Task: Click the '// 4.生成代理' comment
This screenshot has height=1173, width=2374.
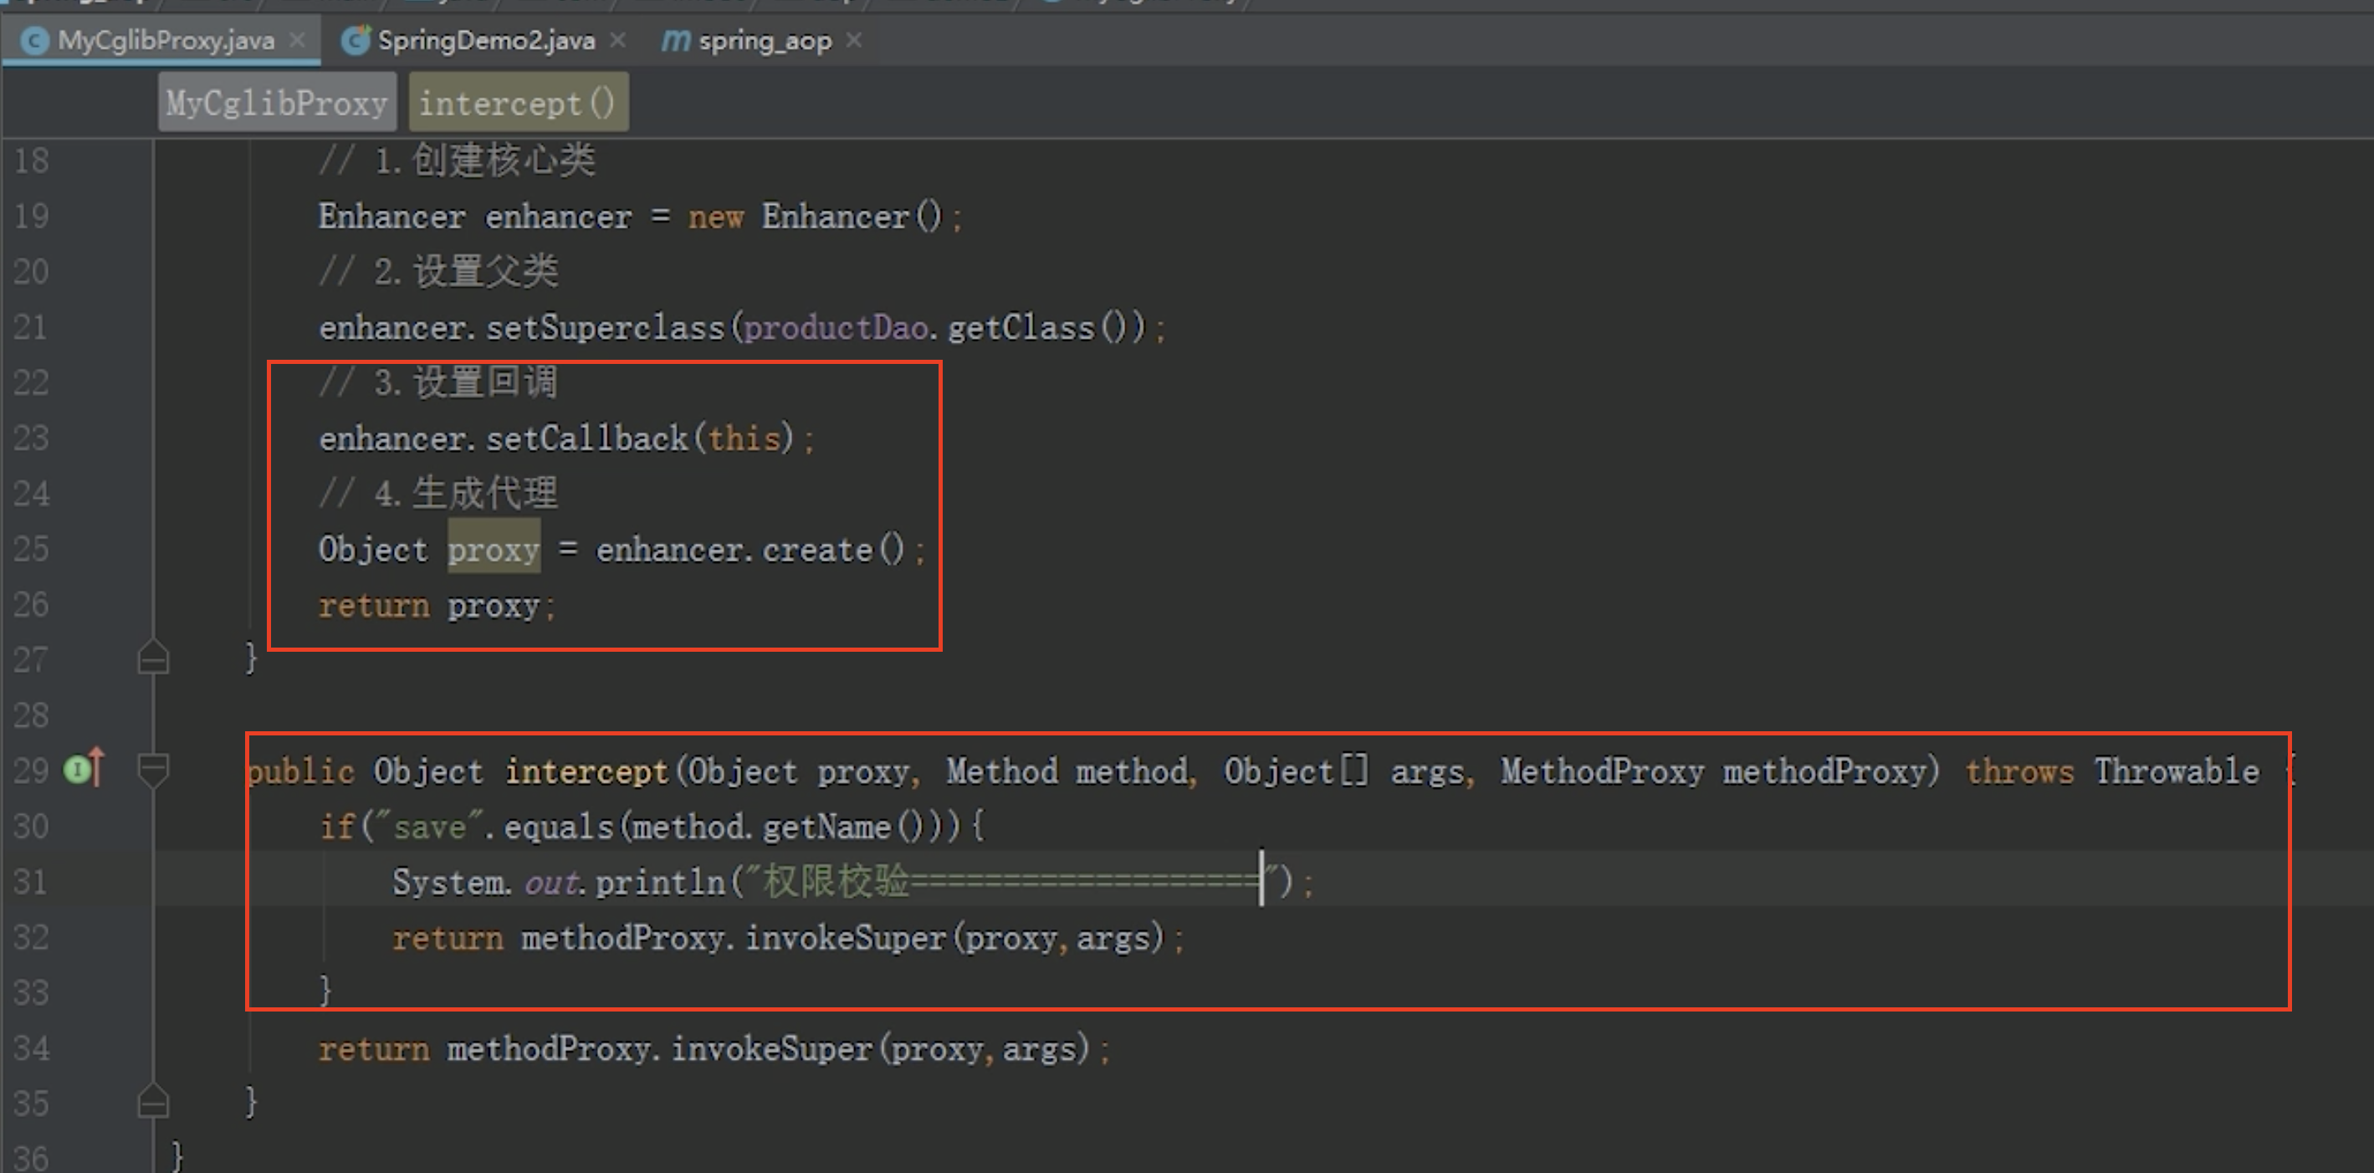Action: point(438,493)
